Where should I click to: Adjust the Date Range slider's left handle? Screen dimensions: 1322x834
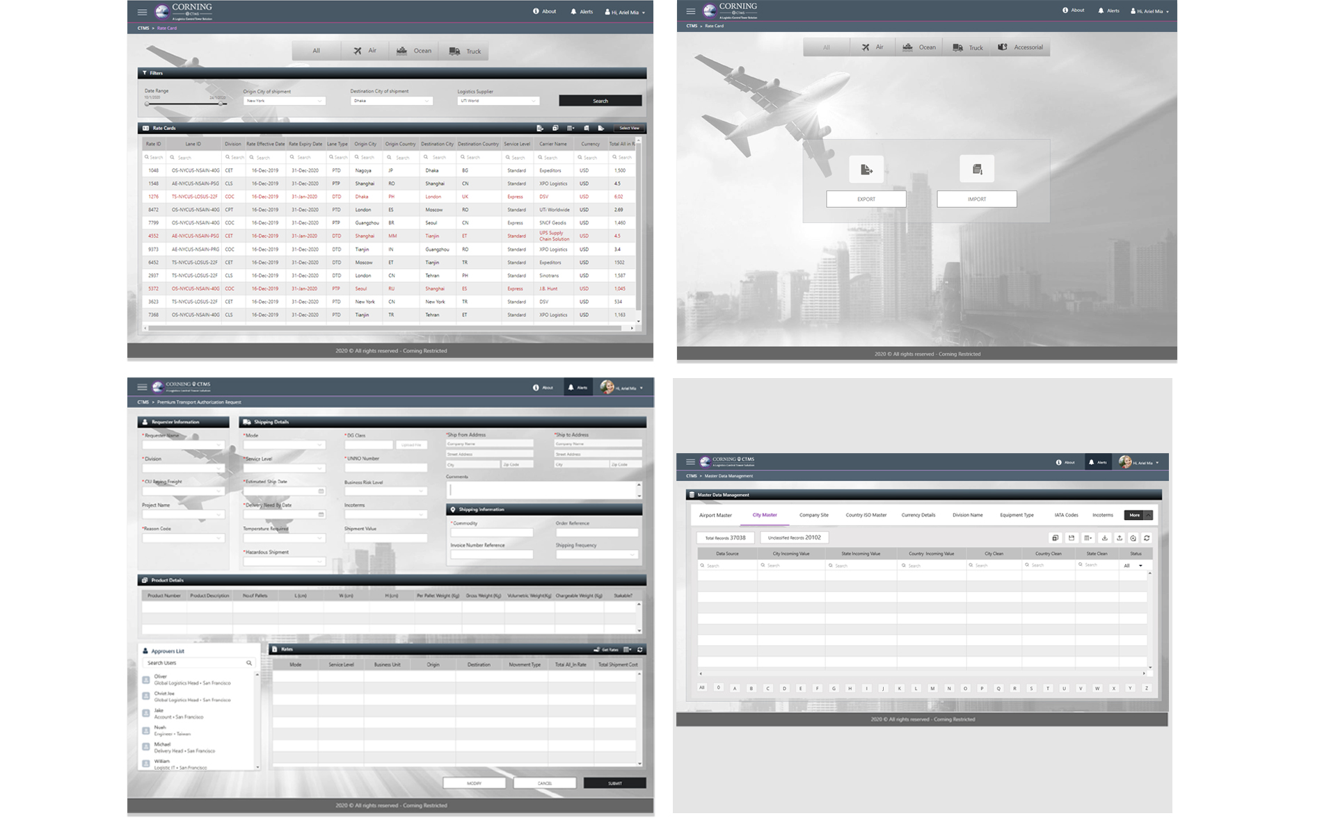click(147, 104)
